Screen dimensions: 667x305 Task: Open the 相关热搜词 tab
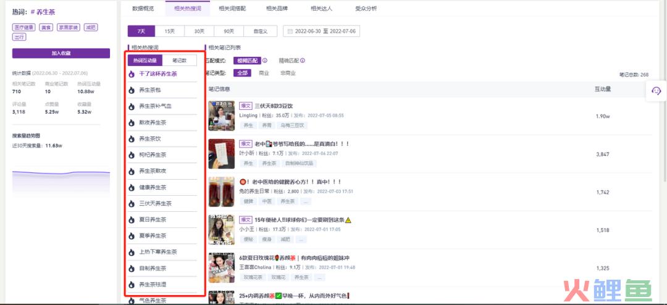(x=188, y=9)
